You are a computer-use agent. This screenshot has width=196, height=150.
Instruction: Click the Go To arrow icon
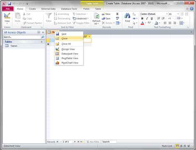tap(134, 19)
